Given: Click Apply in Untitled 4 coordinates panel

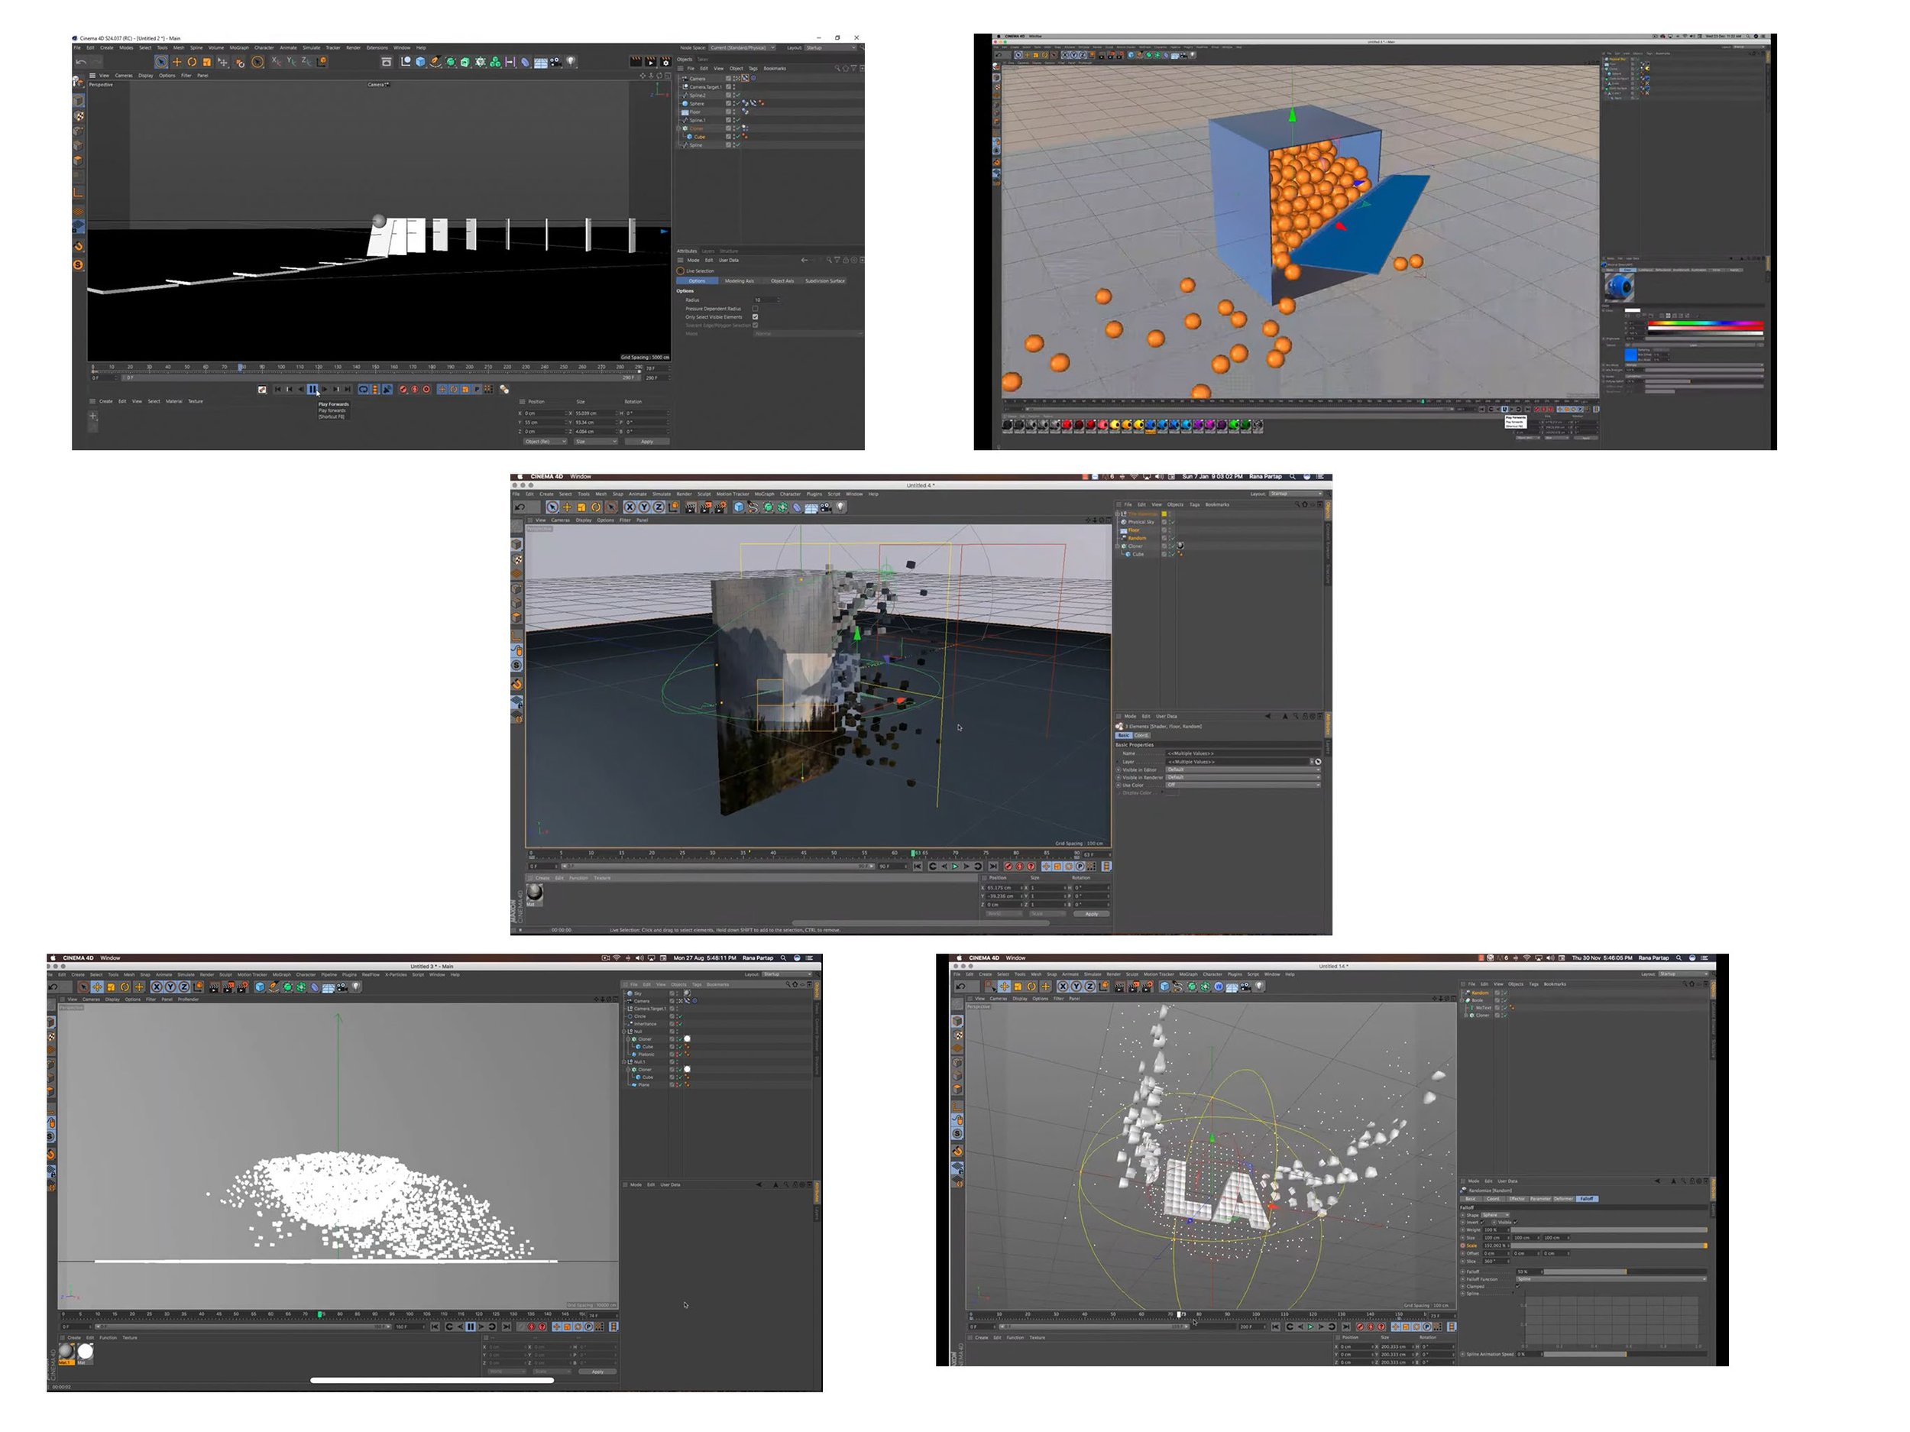Looking at the screenshot, I should (1092, 914).
